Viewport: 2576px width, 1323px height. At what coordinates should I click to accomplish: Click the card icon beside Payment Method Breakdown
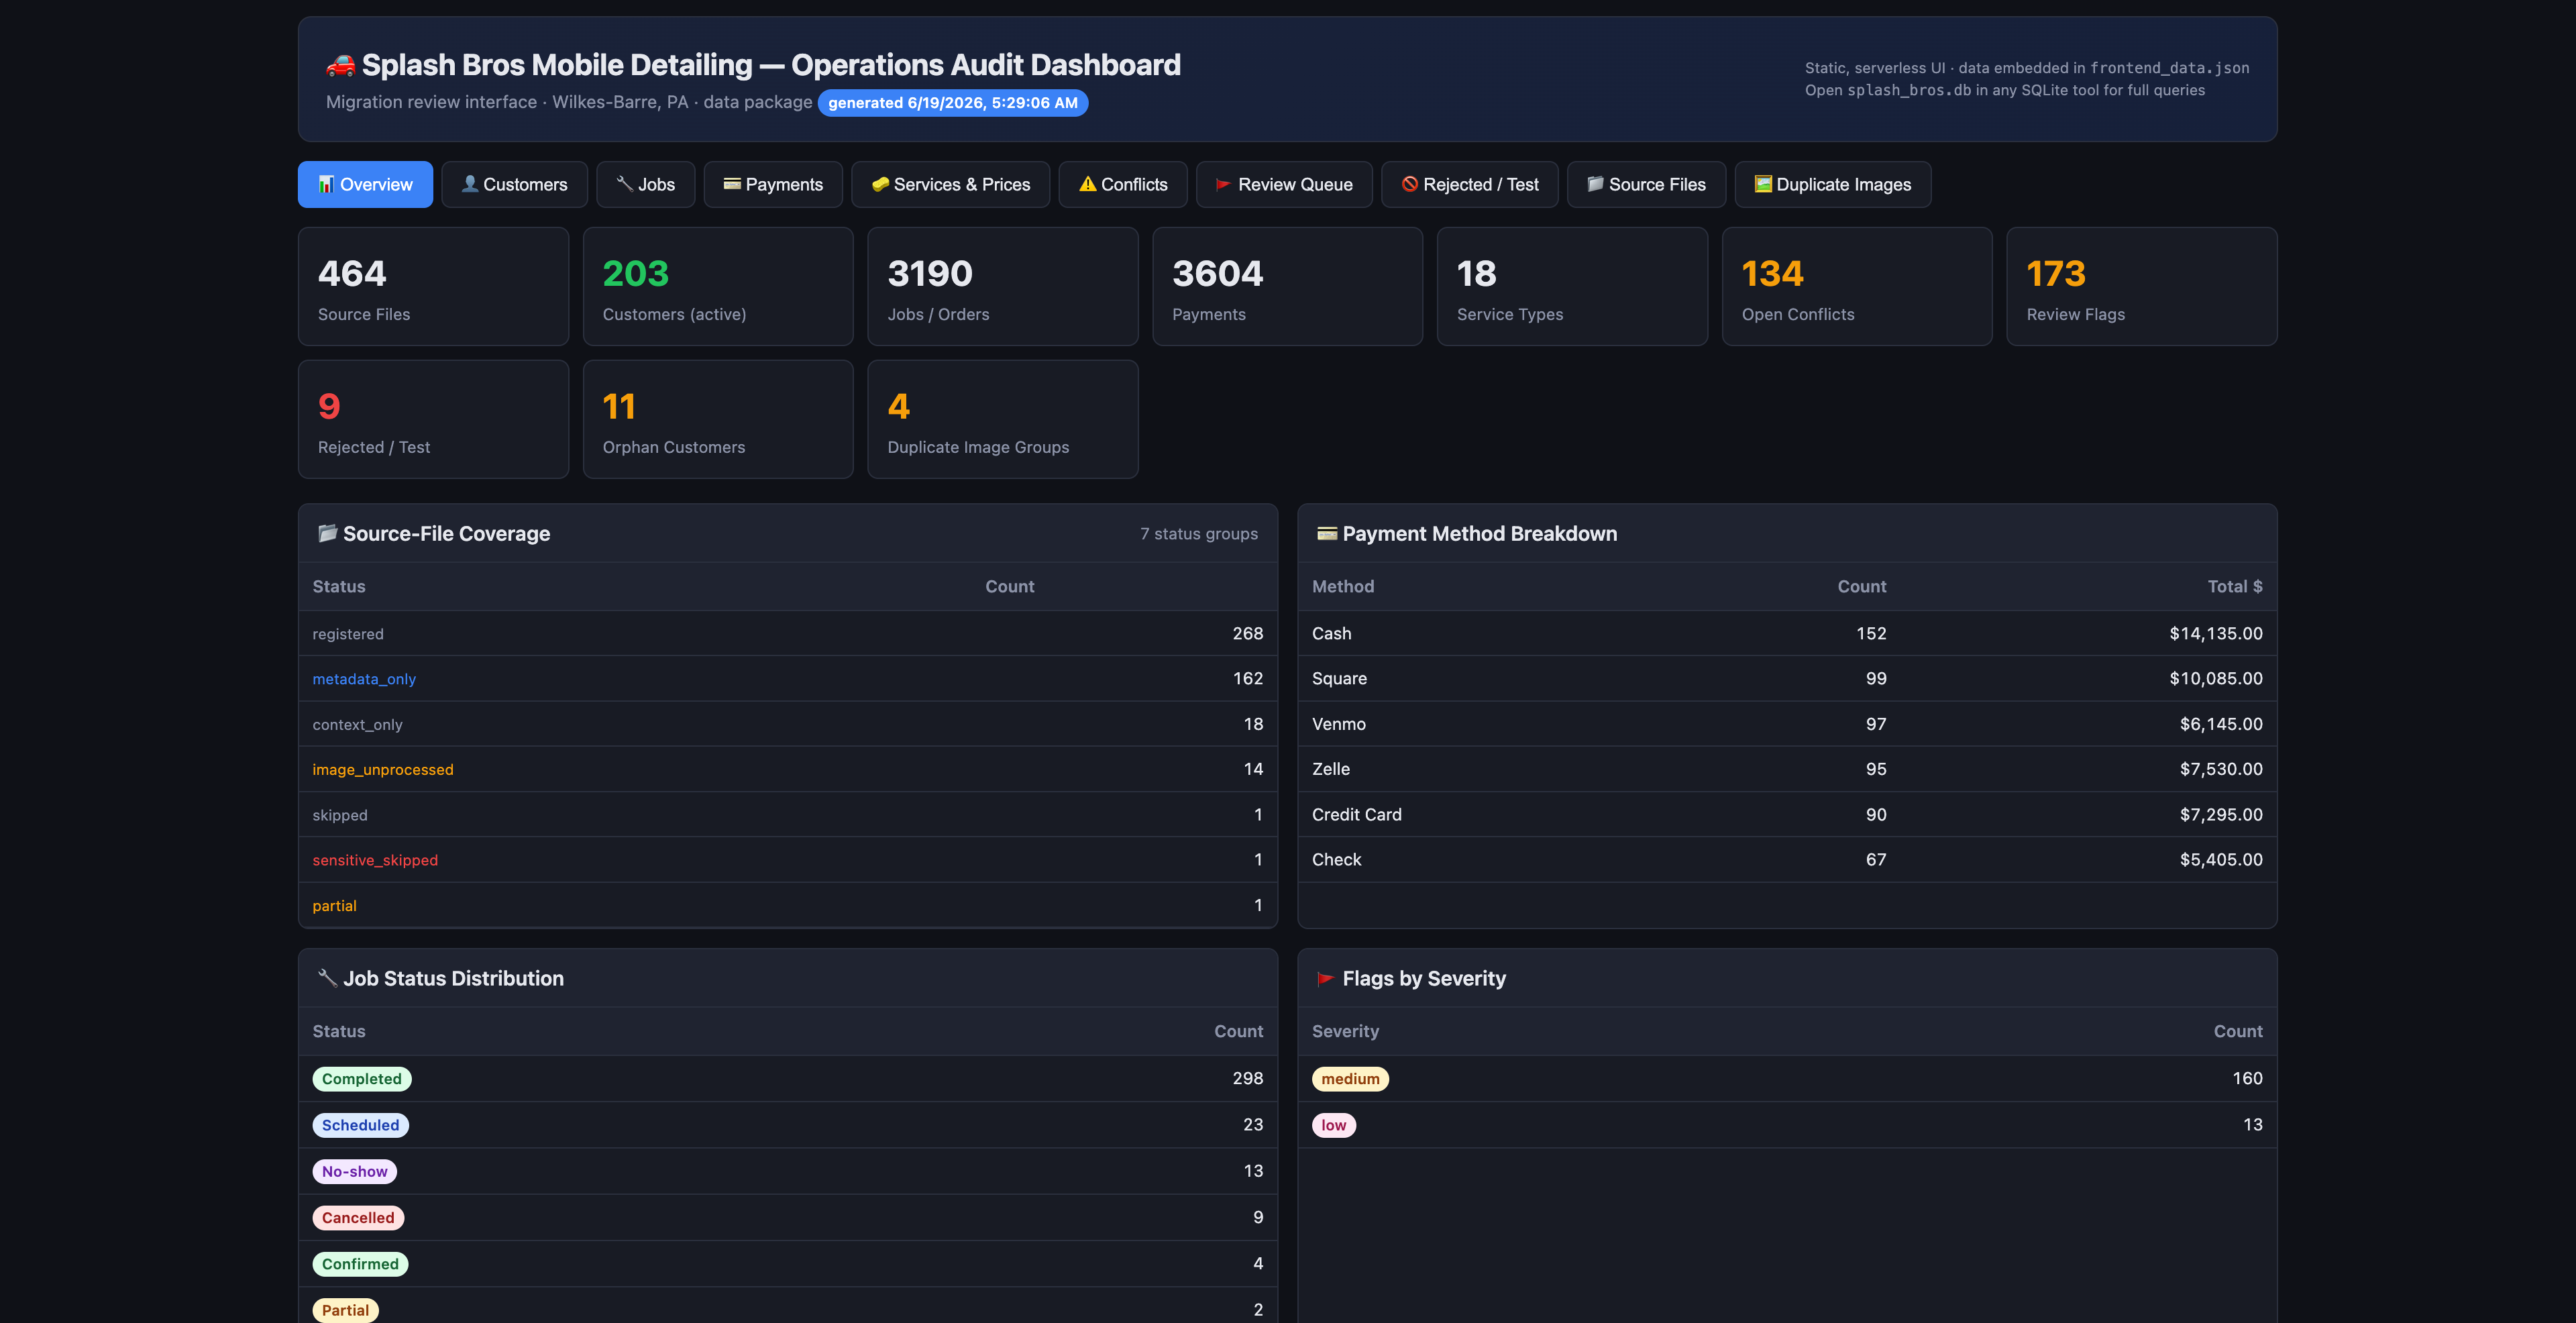click(1326, 533)
